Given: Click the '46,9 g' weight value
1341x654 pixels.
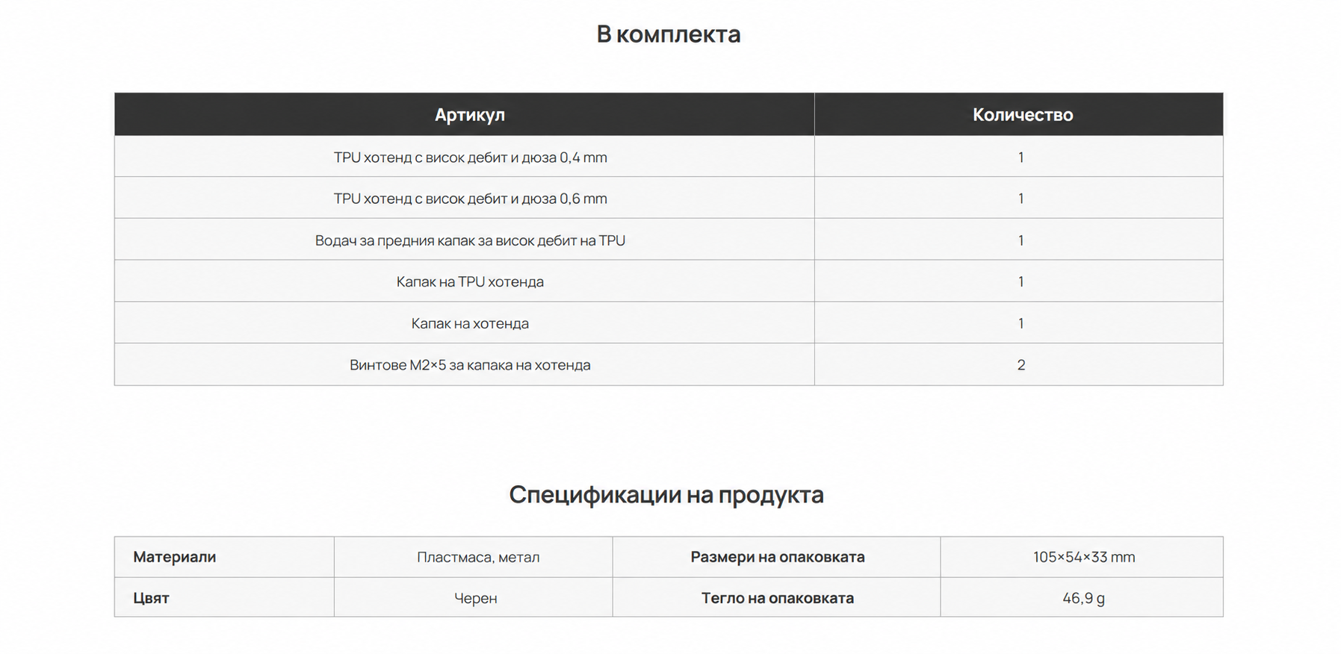Looking at the screenshot, I should point(1083,598).
